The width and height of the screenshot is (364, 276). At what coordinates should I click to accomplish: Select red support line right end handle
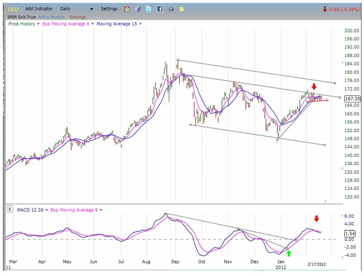pos(327,100)
